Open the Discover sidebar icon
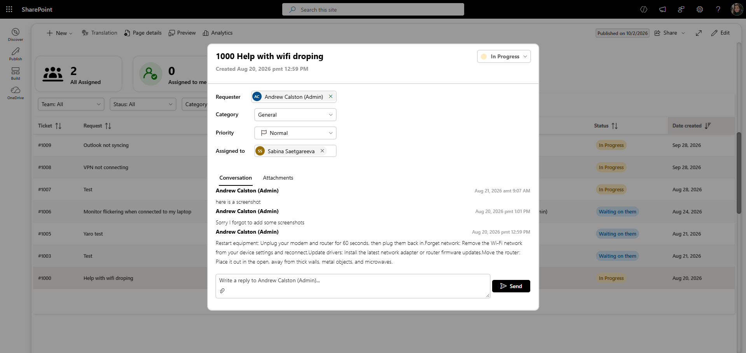The width and height of the screenshot is (746, 353). pyautogui.click(x=16, y=34)
